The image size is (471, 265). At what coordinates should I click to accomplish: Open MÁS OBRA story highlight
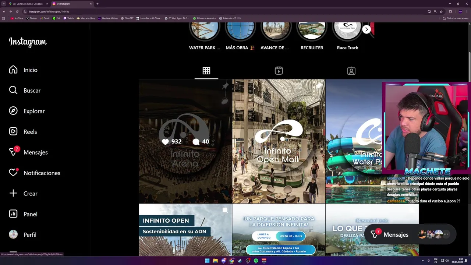pyautogui.click(x=240, y=36)
